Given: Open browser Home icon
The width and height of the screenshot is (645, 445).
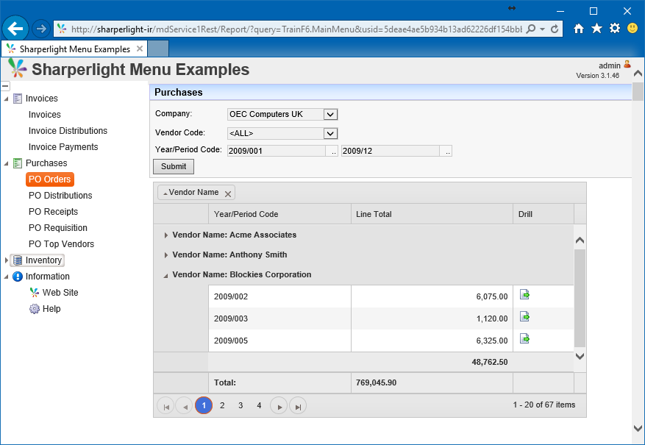Looking at the screenshot, I should [579, 29].
